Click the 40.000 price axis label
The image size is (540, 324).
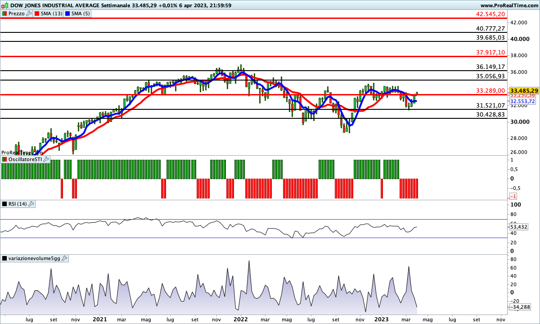pos(520,39)
